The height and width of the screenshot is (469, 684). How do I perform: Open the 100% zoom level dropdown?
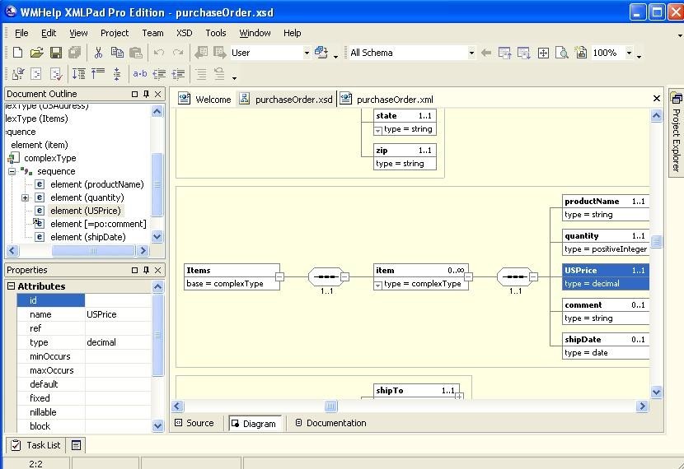point(629,53)
